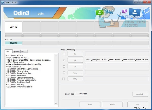Enable the CP file checkbox
The width and height of the screenshot is (152, 110).
[64, 66]
